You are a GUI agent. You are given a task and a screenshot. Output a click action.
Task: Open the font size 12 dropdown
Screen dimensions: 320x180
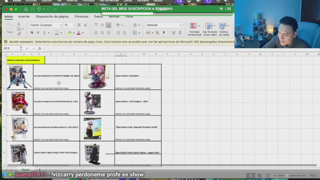tap(69, 25)
